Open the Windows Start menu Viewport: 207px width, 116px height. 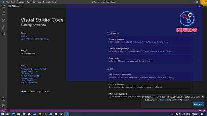(3, 114)
